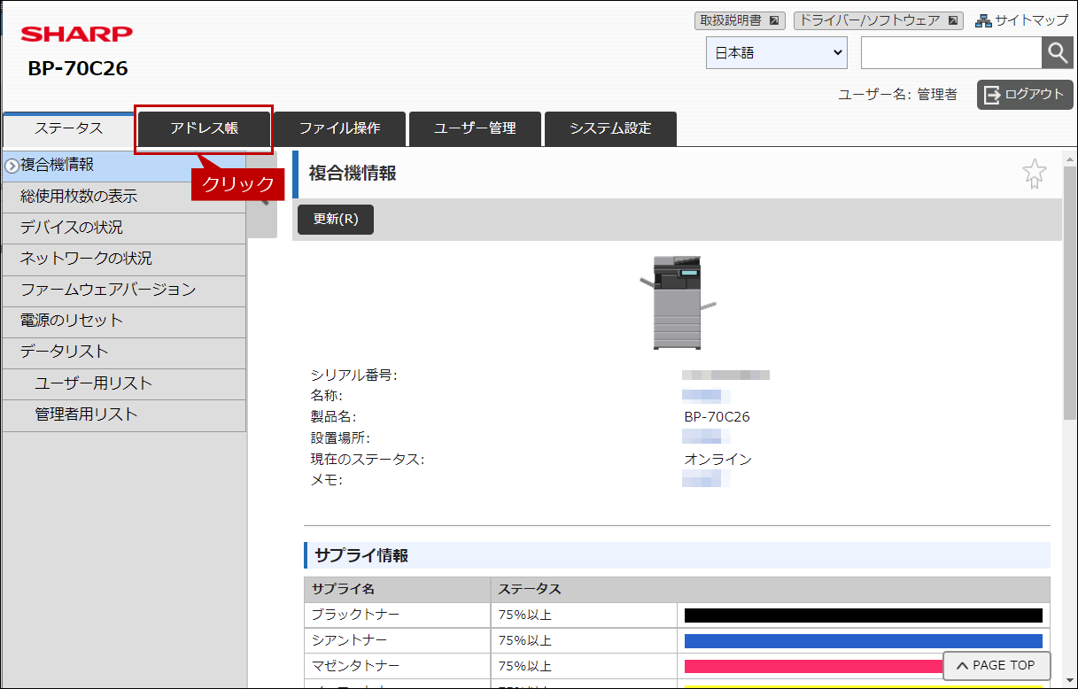Open the 取扱説明書 manual link
This screenshot has width=1078, height=689.
point(739,20)
